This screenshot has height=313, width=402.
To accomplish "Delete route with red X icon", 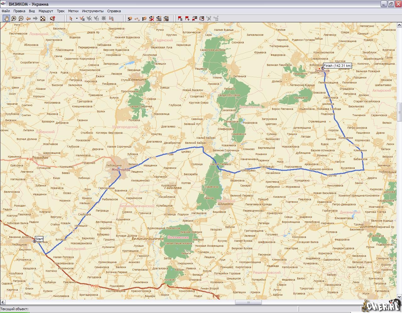I will [151, 19].
